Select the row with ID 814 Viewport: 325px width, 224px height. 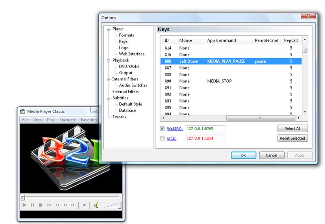click(231, 48)
